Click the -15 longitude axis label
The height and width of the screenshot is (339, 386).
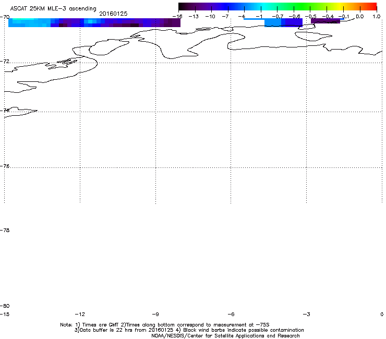coord(5,314)
